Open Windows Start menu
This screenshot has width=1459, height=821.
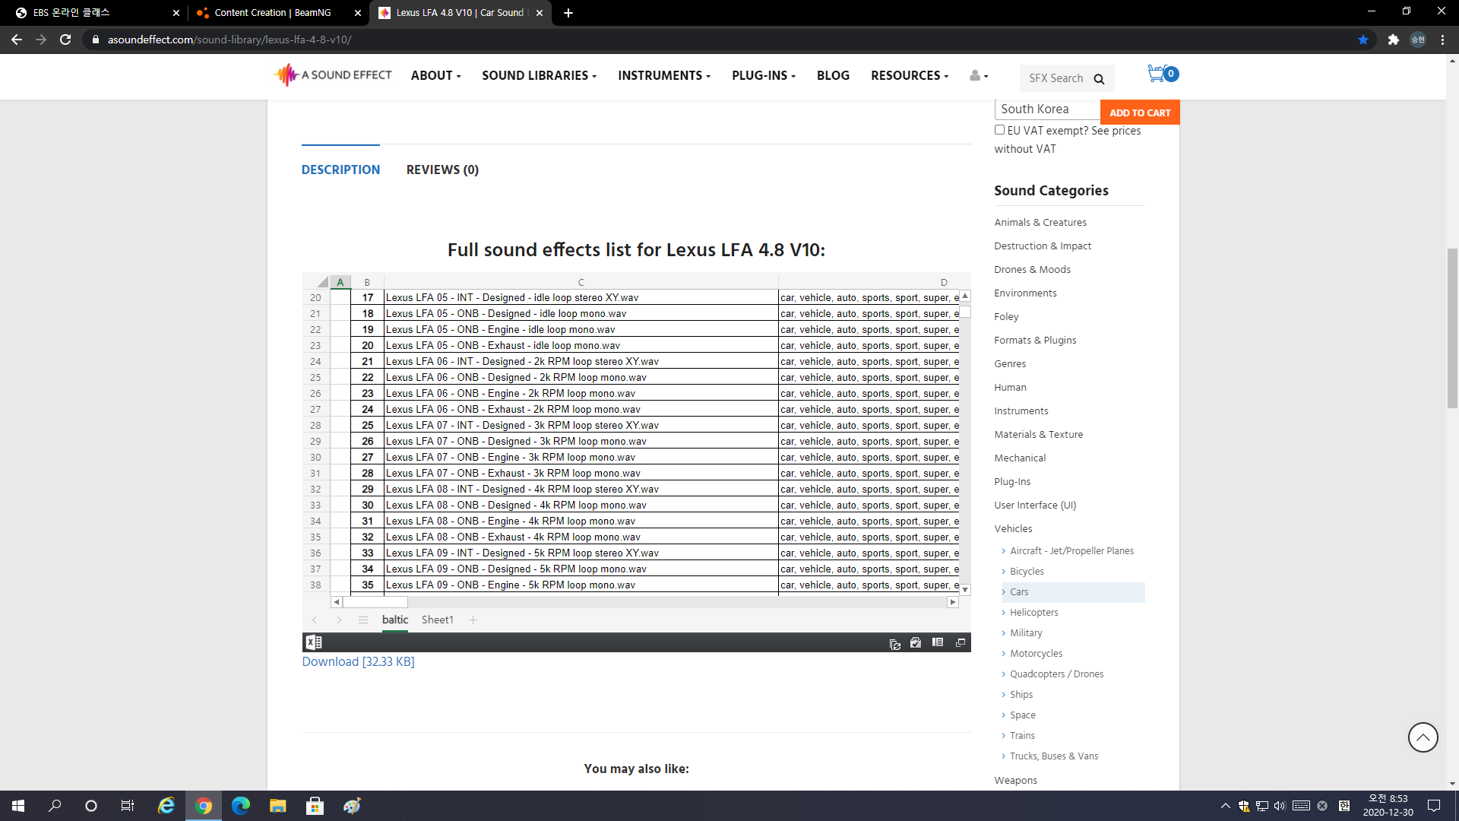point(18,806)
